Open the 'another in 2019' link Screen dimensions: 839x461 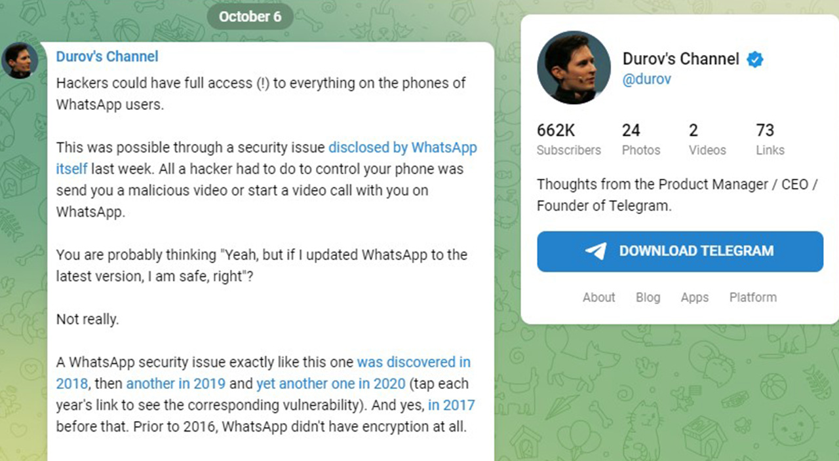pos(176,384)
